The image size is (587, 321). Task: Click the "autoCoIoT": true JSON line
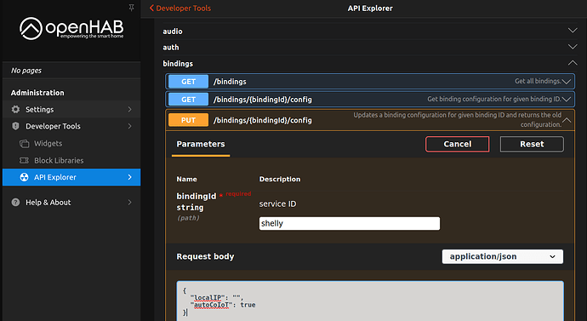coord(223,305)
